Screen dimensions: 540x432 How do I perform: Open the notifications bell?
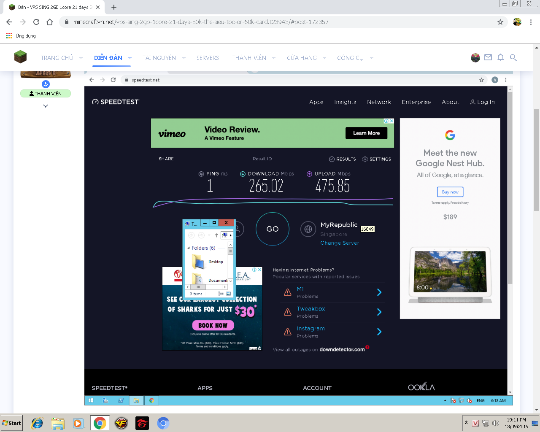500,57
